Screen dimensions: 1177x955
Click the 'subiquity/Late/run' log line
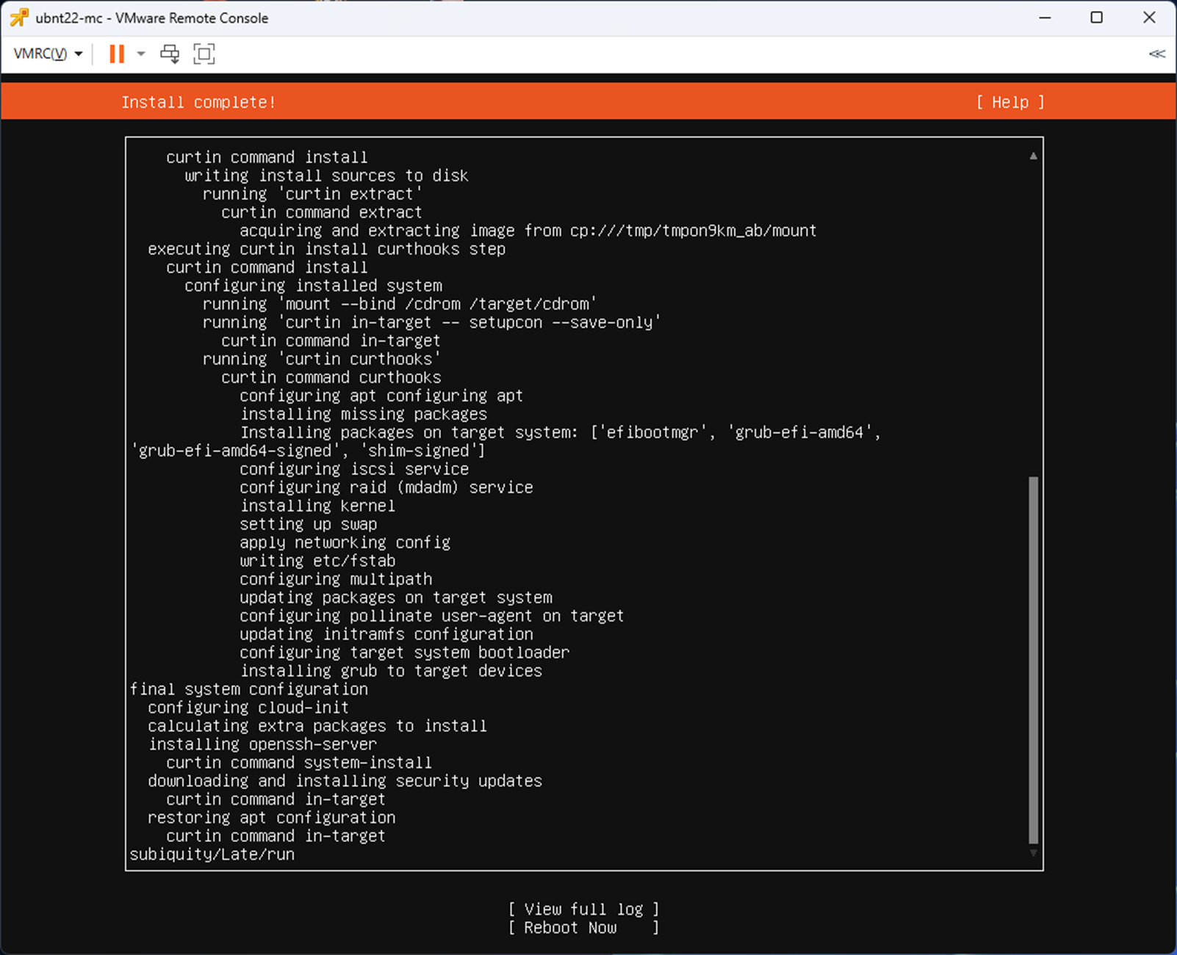(x=212, y=854)
